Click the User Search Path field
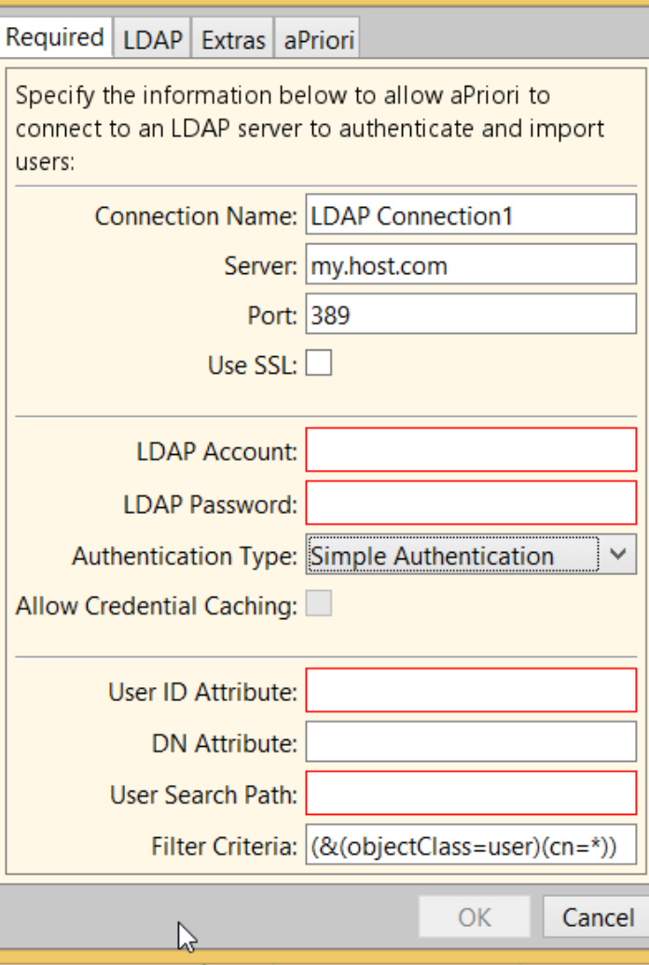The height and width of the screenshot is (965, 649). 470,794
